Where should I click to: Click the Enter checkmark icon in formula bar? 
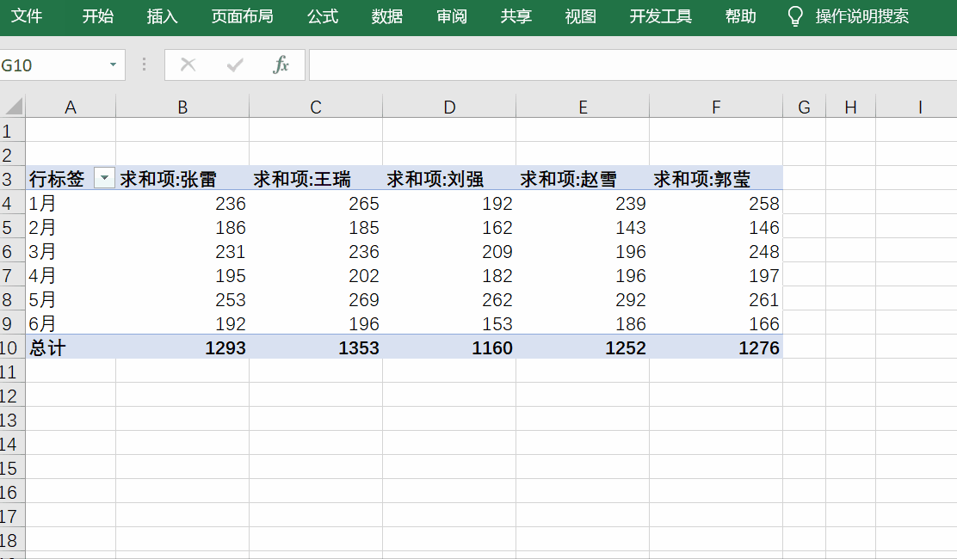coord(234,65)
